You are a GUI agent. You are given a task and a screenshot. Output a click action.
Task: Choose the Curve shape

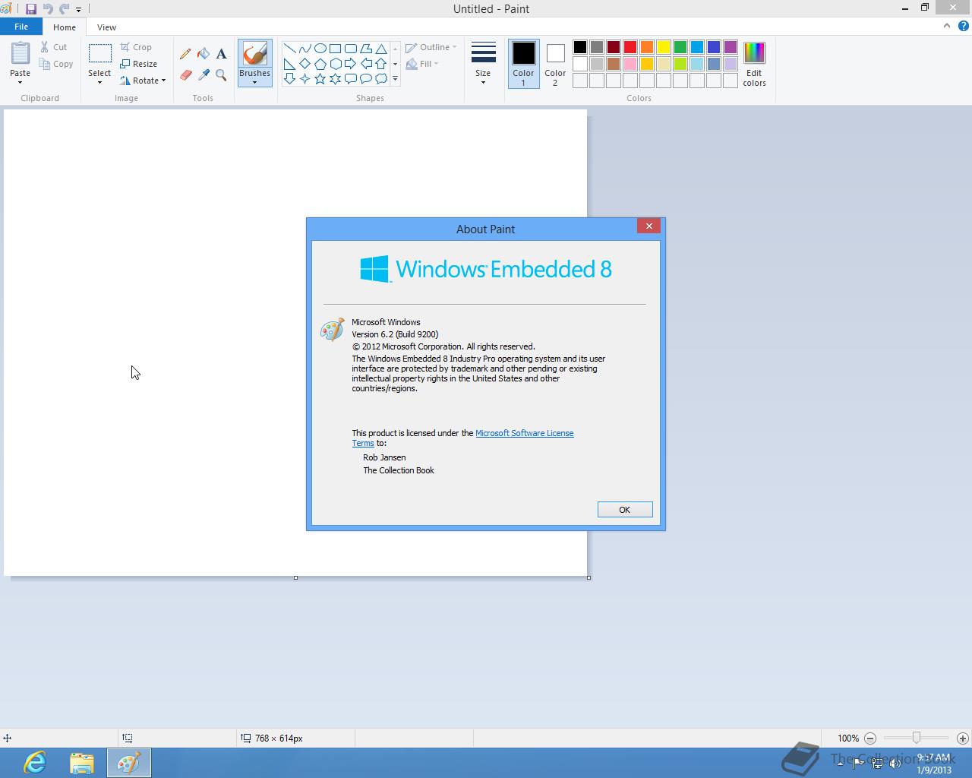click(x=305, y=49)
